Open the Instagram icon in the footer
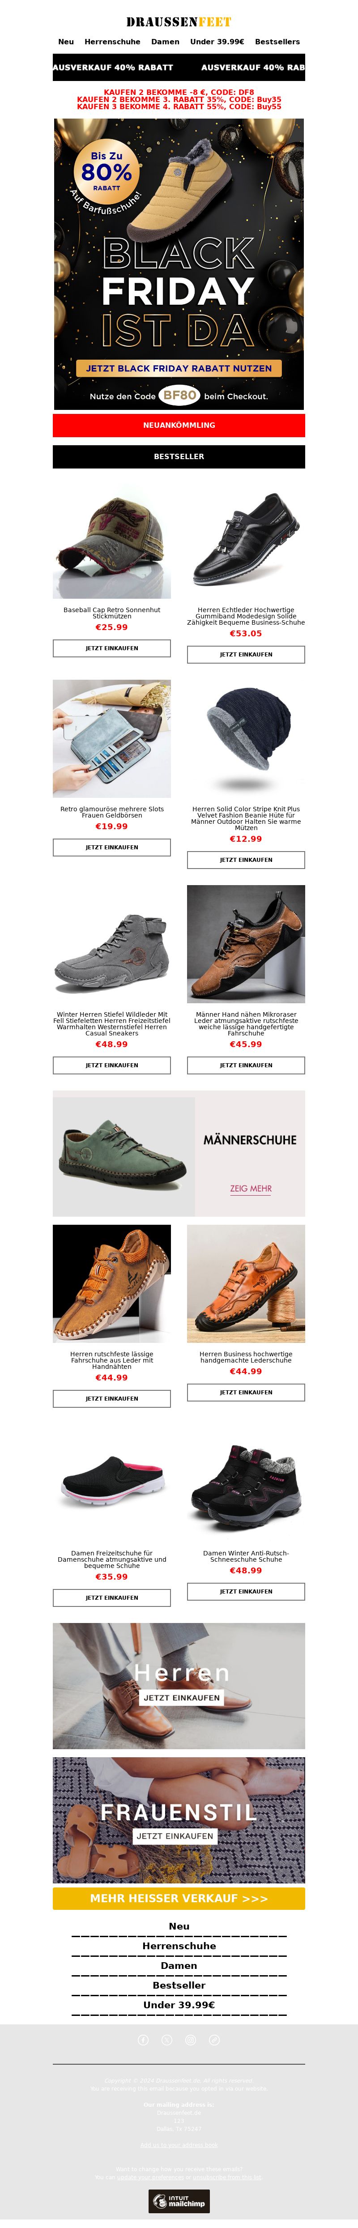The image size is (358, 2228). pyautogui.click(x=191, y=2040)
